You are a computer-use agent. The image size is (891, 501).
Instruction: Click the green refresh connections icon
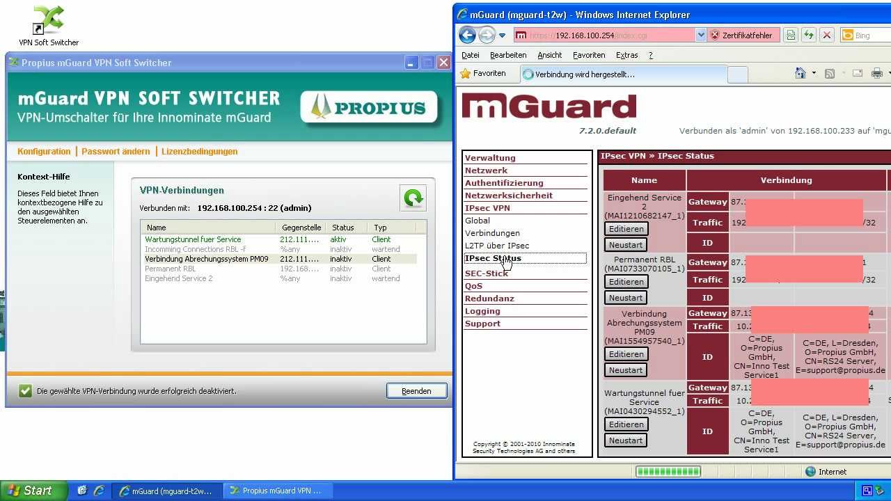[413, 198]
